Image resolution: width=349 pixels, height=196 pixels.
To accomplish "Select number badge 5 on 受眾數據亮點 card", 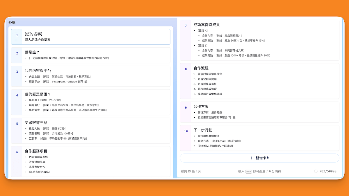I will click(x=17, y=124).
